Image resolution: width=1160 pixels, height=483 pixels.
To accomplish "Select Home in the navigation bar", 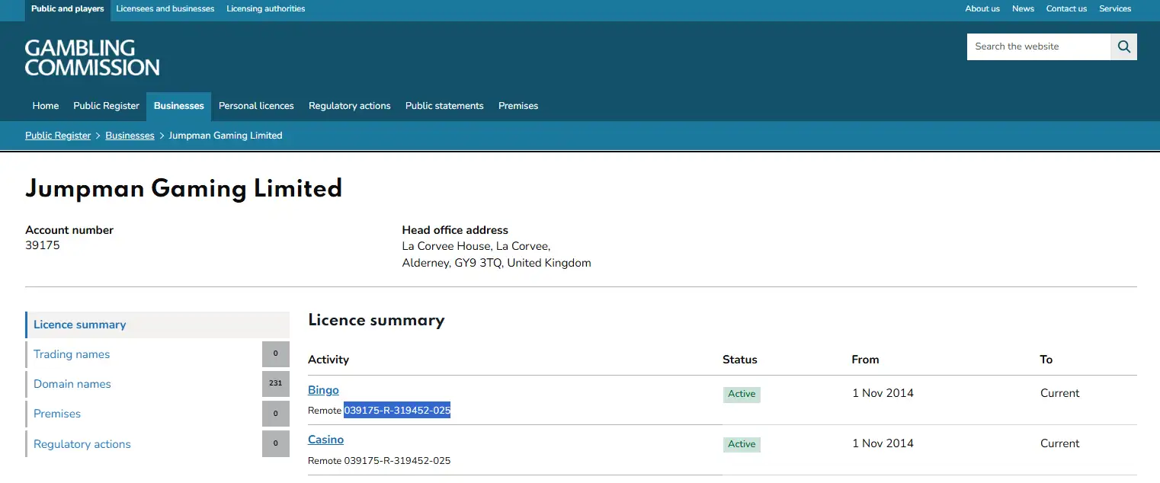I will 46,106.
